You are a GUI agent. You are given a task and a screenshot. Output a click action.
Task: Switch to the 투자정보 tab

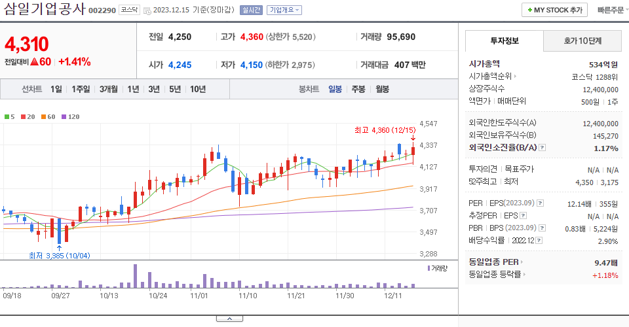tap(505, 41)
